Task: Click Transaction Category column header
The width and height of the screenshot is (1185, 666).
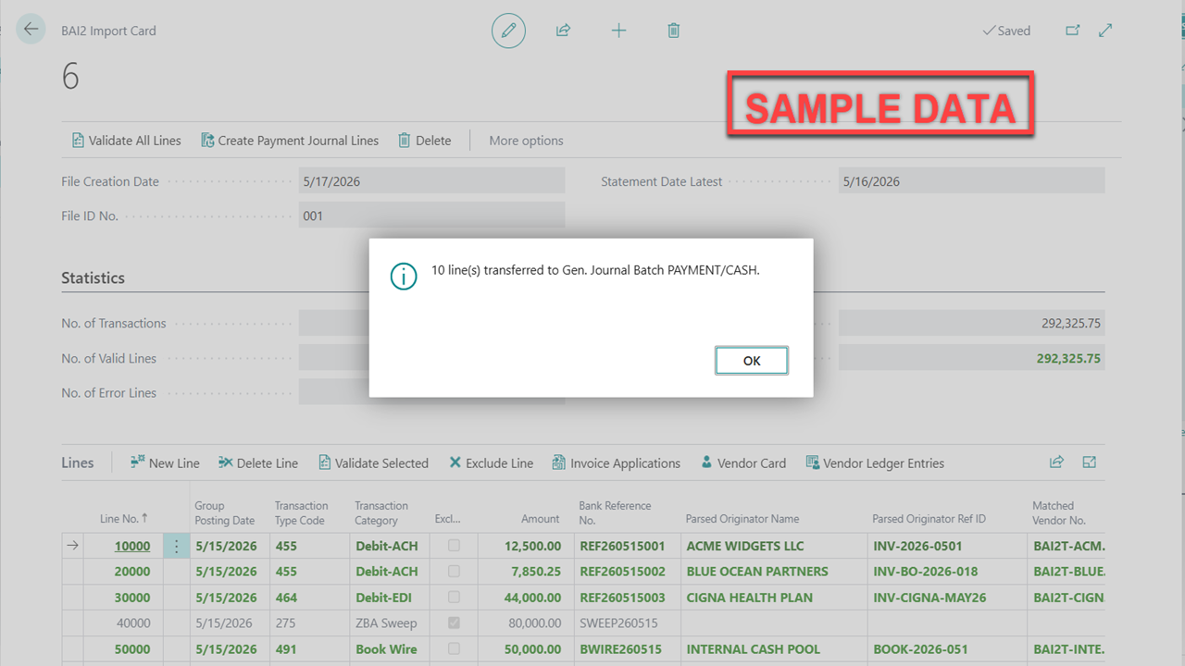Action: tap(381, 512)
